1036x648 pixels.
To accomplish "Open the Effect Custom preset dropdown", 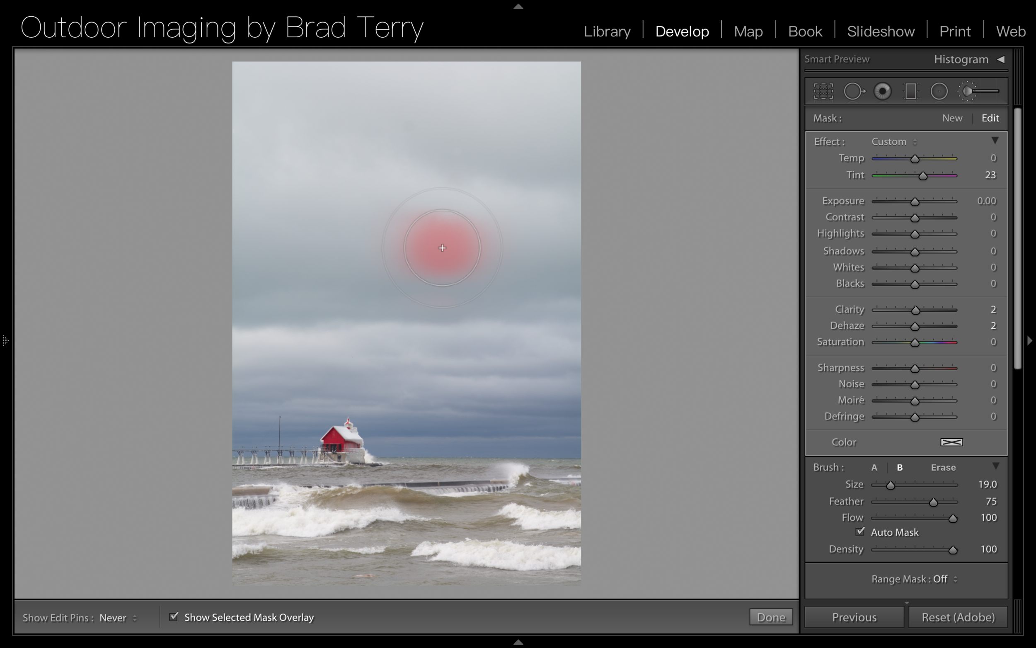I will tap(894, 141).
